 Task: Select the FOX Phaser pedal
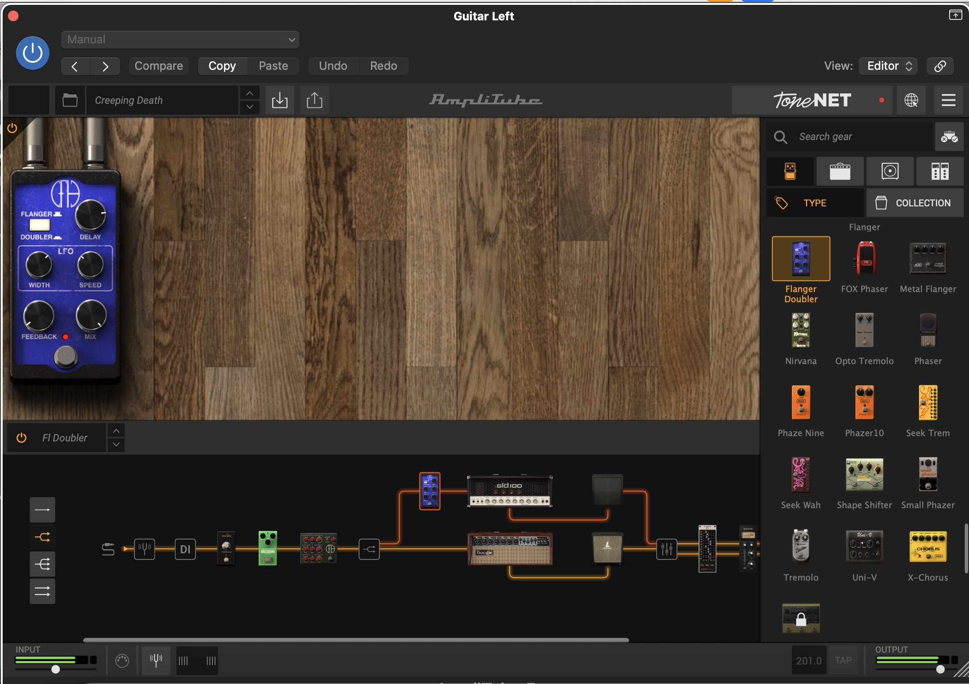[864, 259]
